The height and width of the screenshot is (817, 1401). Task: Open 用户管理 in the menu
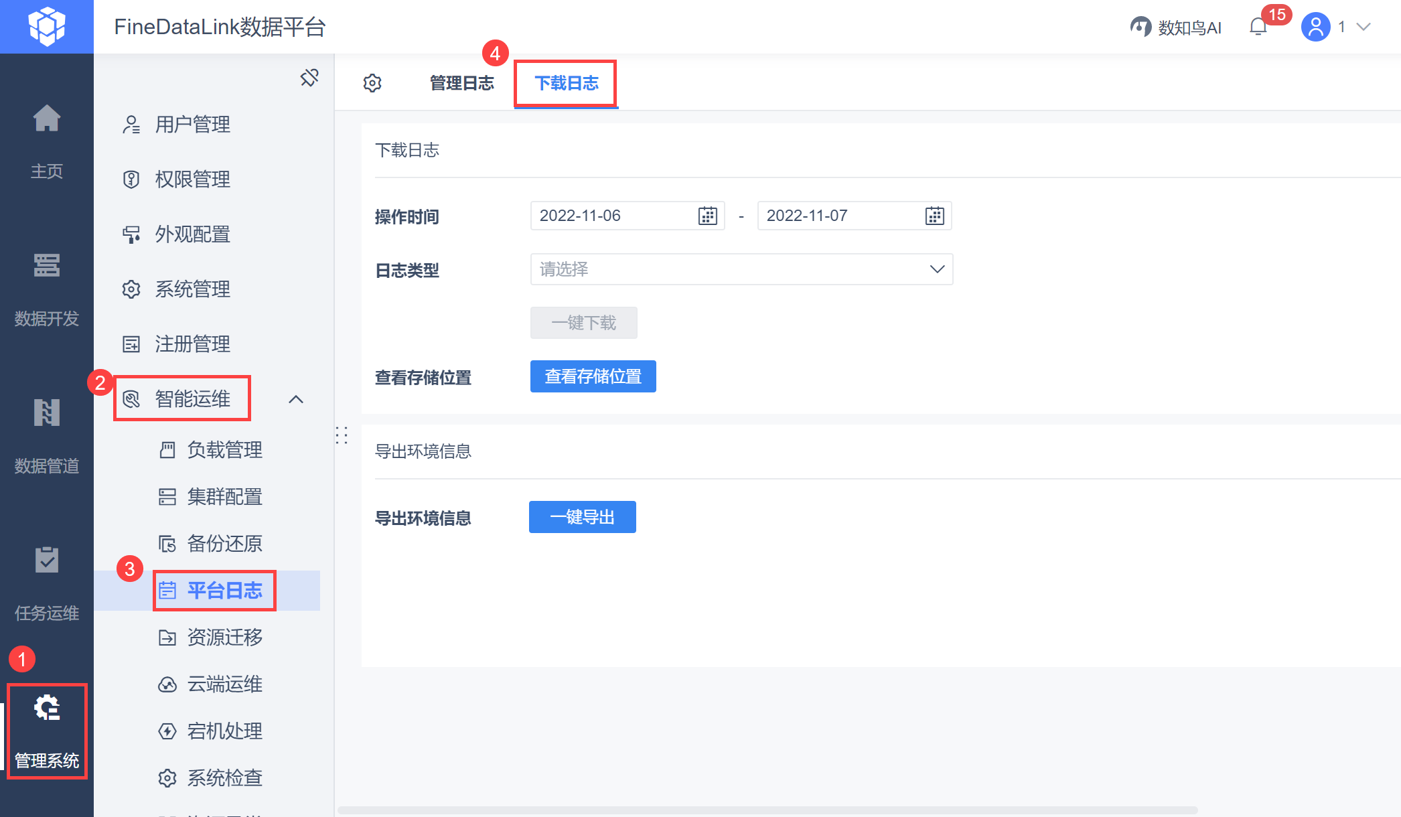point(192,125)
